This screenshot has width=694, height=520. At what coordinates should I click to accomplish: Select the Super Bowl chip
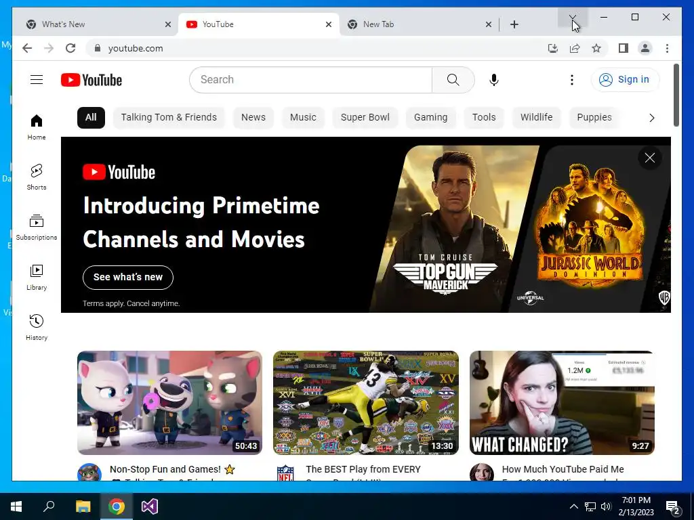365,118
